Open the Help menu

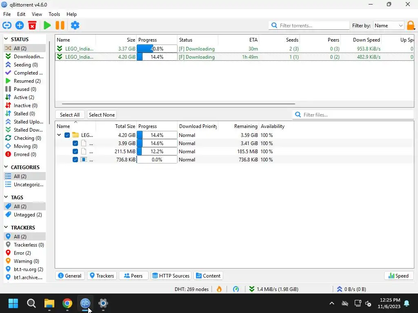71,14
